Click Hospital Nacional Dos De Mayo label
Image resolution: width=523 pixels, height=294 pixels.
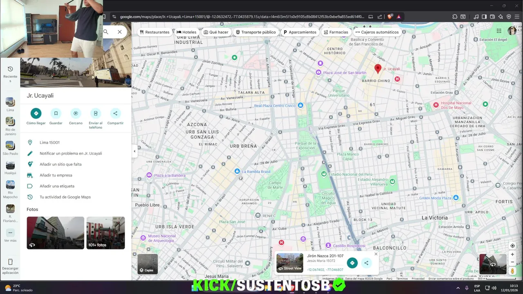click(456, 105)
